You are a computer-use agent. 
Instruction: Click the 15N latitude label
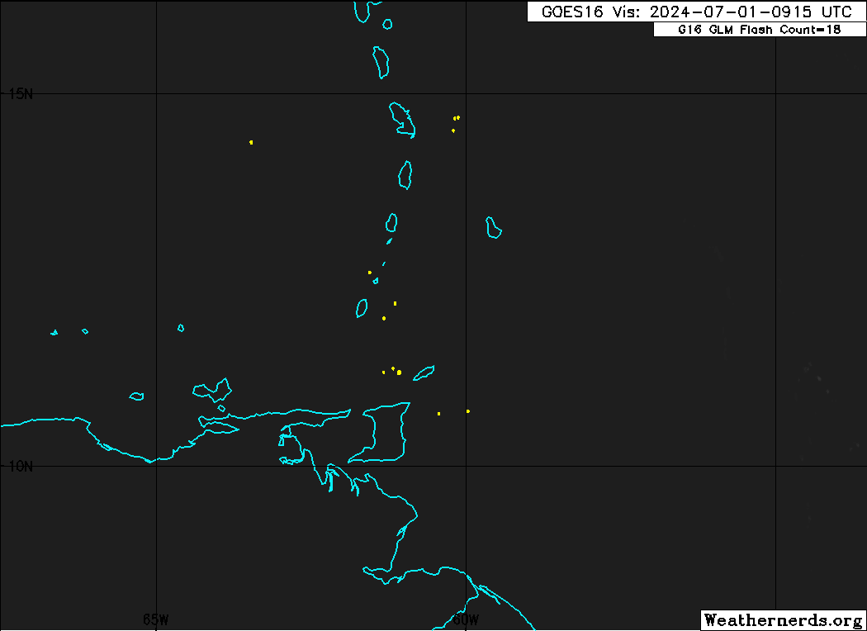(21, 93)
